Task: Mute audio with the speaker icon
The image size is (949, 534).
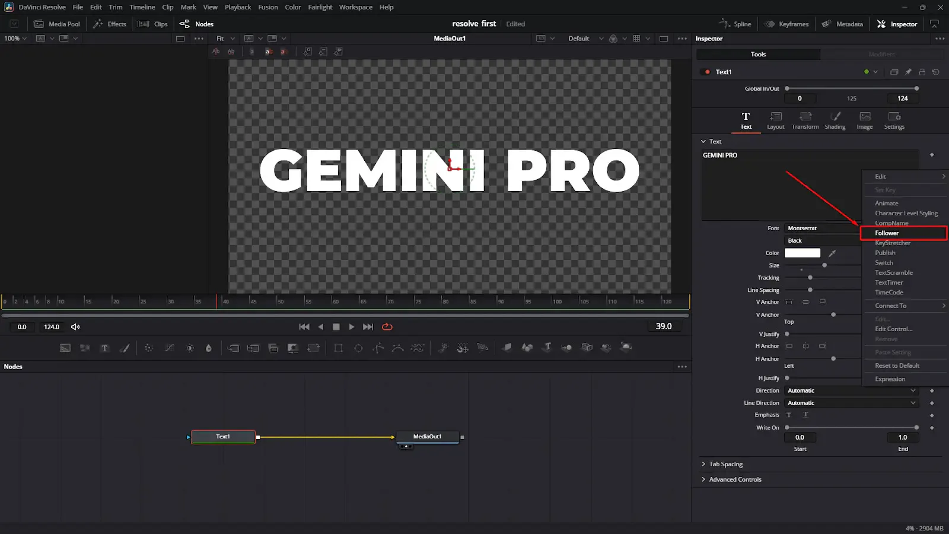Action: click(75, 327)
